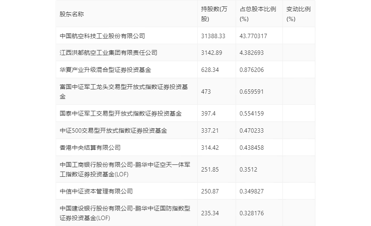The width and height of the screenshot is (371, 226).
Task: Select 鹏华中证国防指数型证券投资基金(LOF) name
Action: click(x=125, y=213)
